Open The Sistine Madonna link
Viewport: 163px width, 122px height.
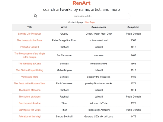(30, 90)
